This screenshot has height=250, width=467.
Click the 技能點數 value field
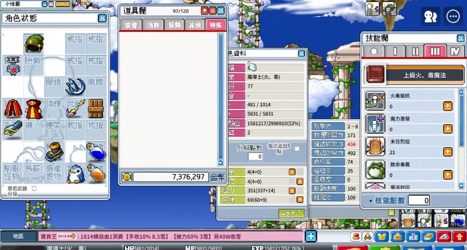(419, 200)
